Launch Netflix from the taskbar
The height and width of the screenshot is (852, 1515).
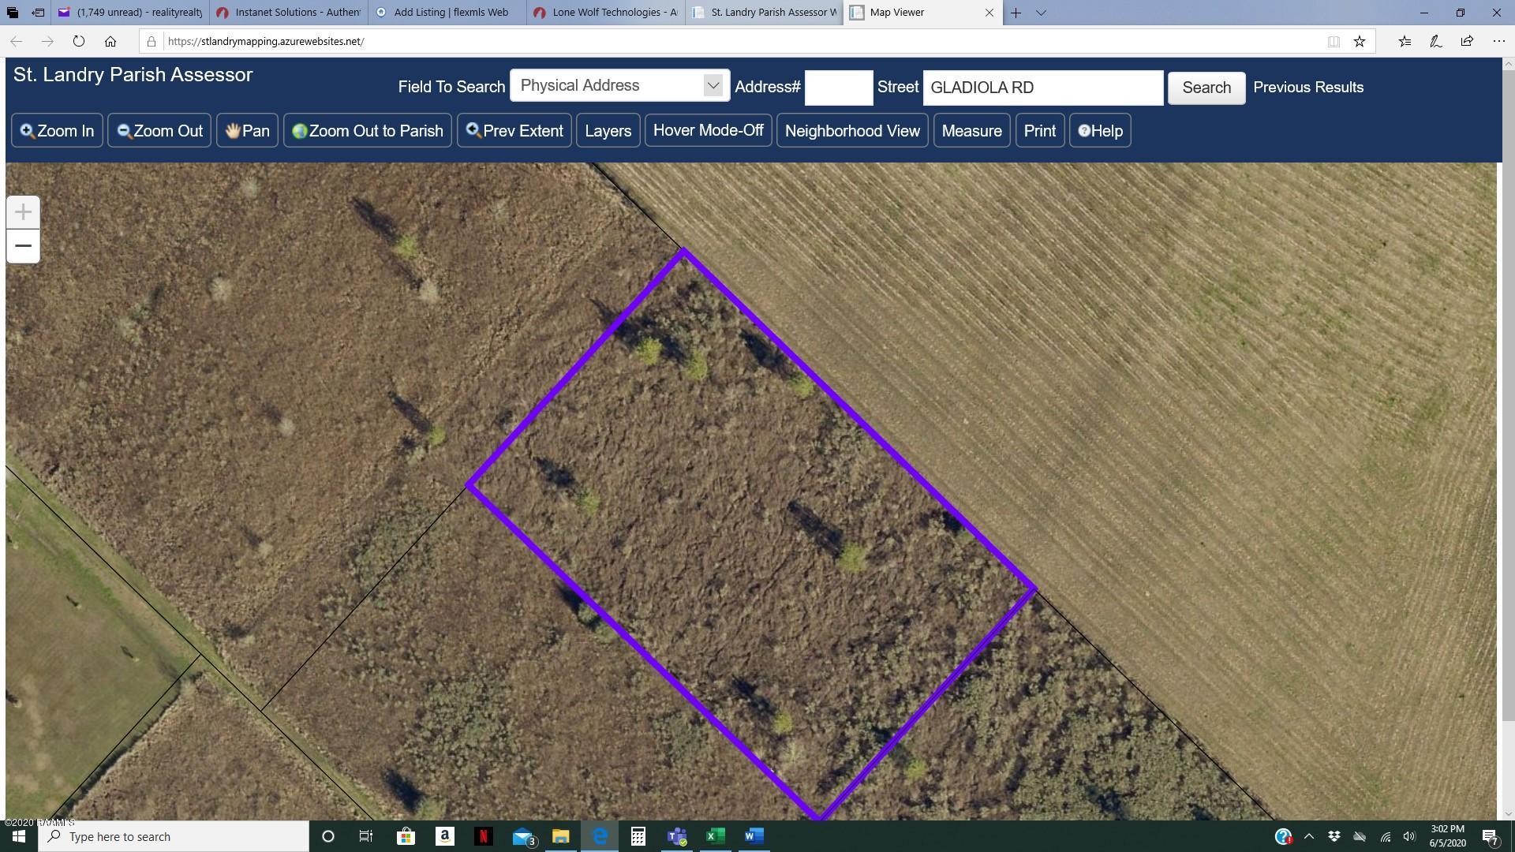coord(483,836)
